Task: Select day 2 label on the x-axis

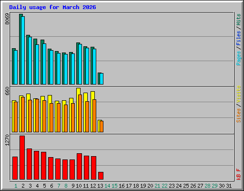Action: pyautogui.click(x=23, y=186)
